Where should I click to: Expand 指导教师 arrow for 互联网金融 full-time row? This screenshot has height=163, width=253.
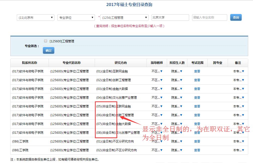(x=161, y=71)
